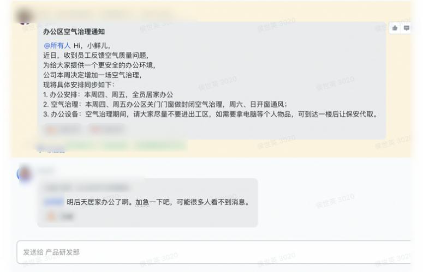This screenshot has height=272, width=423.
Task: Click the 办公区空气治理通知 title
Action: point(74,32)
